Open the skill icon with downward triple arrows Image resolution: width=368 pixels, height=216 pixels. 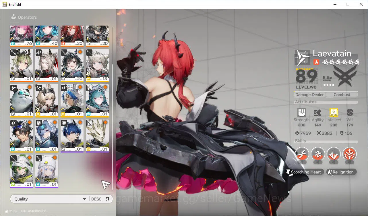pyautogui.click(x=334, y=154)
